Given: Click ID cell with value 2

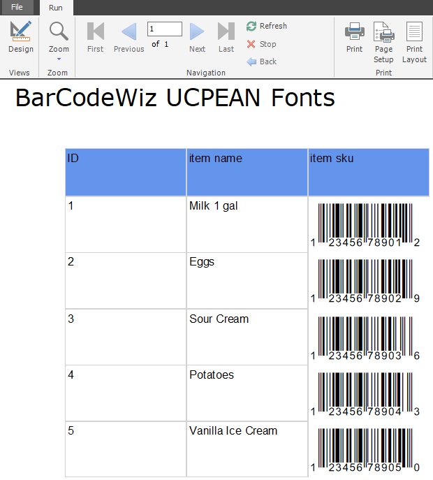Looking at the screenshot, I should [126, 281].
